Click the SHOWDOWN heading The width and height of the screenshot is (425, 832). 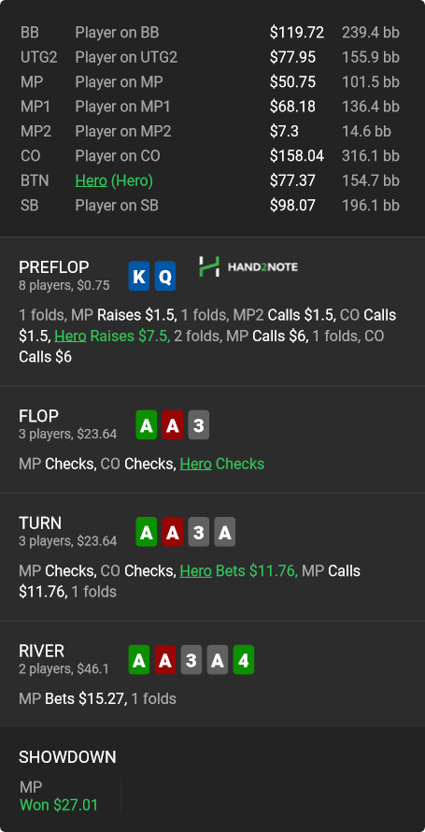point(67,757)
